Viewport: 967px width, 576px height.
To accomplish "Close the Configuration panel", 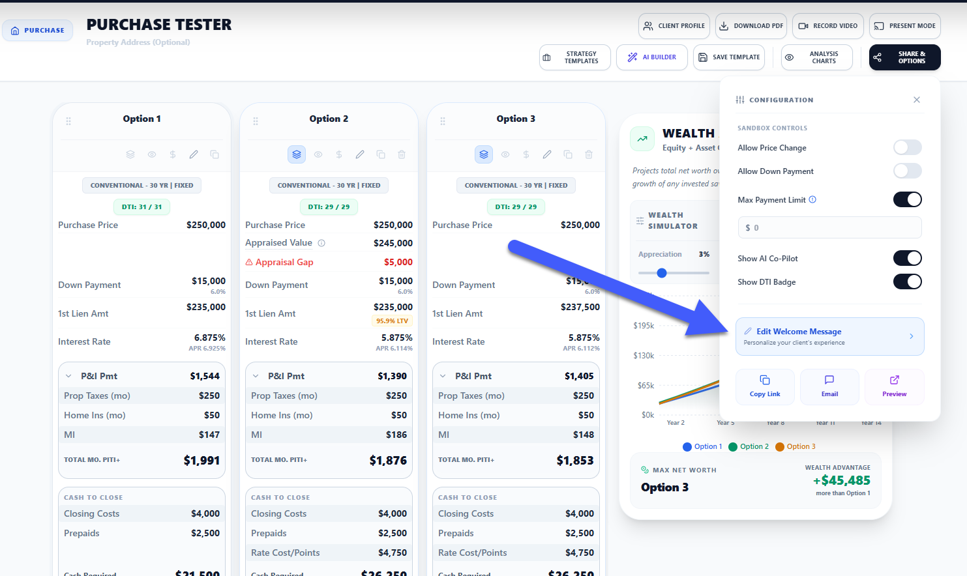I will click(x=917, y=100).
